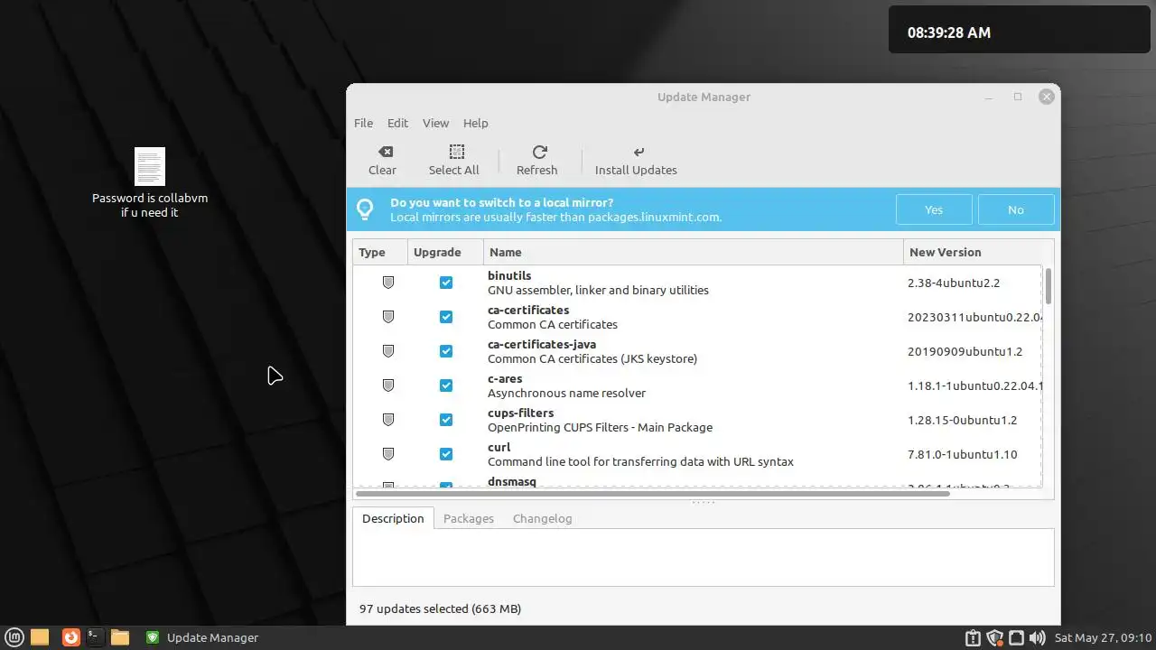Switch to the Packages tab

(469, 518)
